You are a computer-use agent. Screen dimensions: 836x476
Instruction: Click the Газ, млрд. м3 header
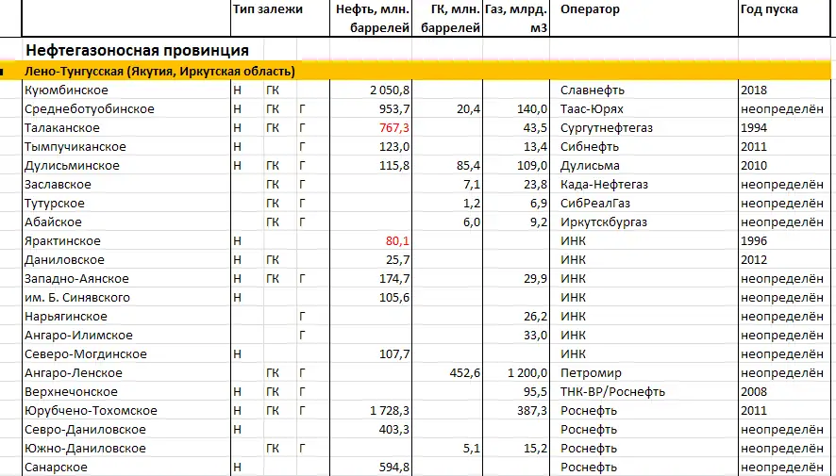[516, 19]
